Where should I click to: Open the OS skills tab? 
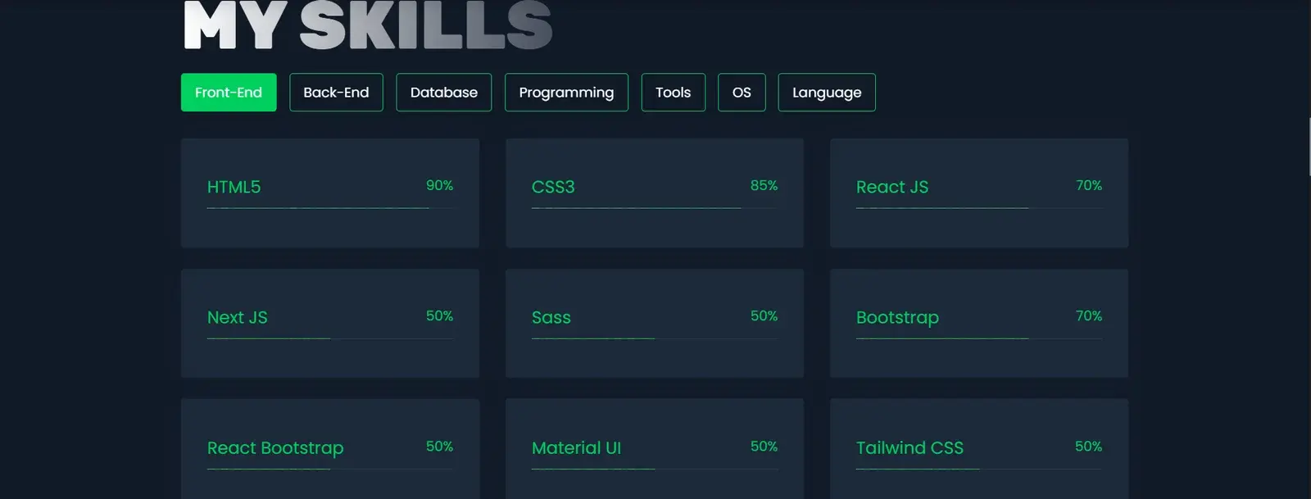(x=742, y=93)
